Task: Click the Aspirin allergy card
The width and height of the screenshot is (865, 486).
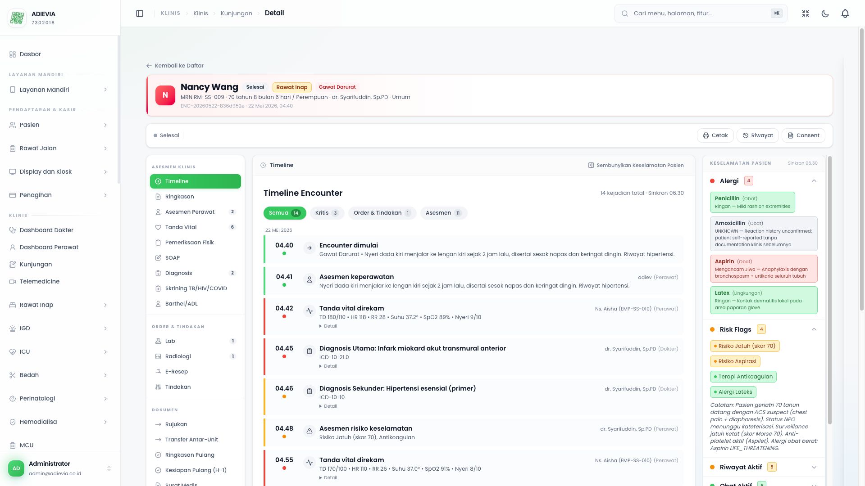Action: coord(764,269)
